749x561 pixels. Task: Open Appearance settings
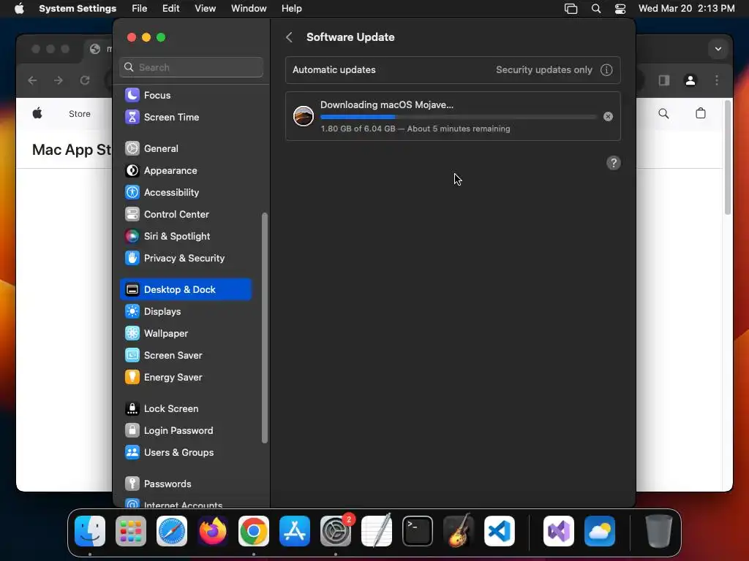185,170
